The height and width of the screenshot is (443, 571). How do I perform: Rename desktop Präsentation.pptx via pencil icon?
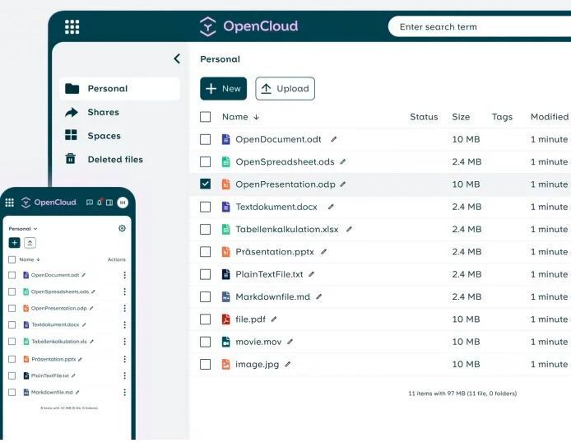click(323, 252)
